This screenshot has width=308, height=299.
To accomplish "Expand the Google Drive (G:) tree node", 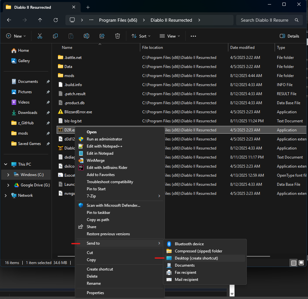I will [x=8, y=185].
